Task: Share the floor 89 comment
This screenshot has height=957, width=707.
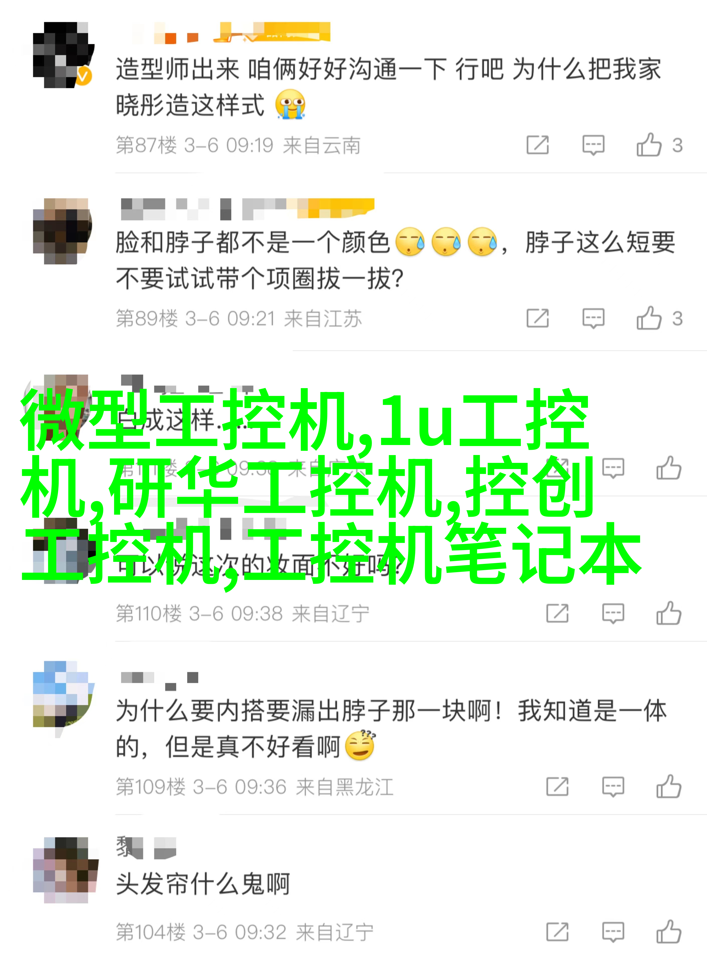Action: point(538,318)
